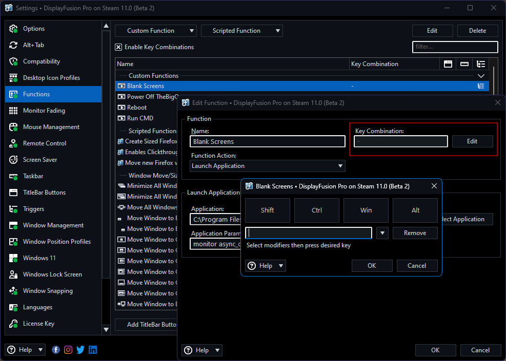The image size is (506, 361).
Task: Open the Instagram social link icon
Action: (x=68, y=350)
